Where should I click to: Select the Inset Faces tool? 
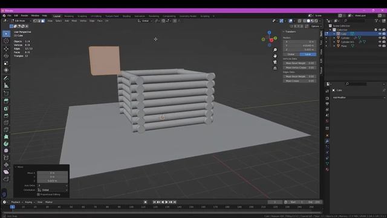[6, 108]
